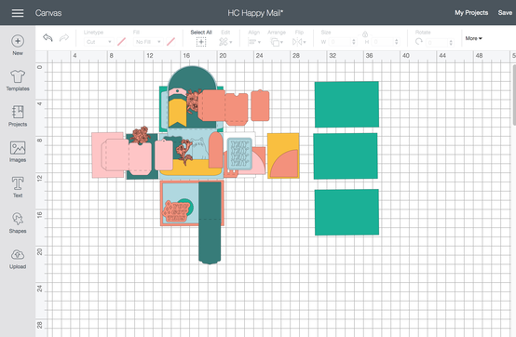Open the Images library

point(18,152)
